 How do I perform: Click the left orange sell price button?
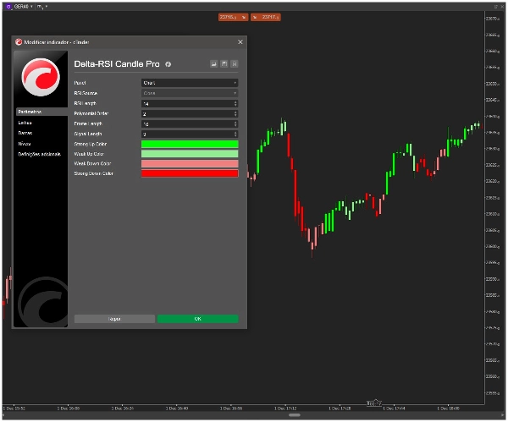(x=234, y=17)
